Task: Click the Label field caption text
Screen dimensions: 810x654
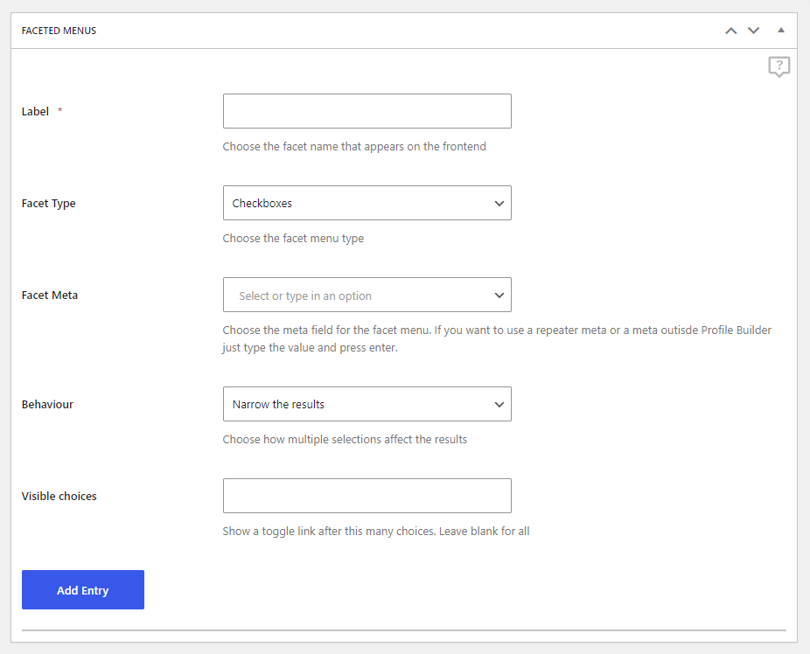Action: point(35,112)
